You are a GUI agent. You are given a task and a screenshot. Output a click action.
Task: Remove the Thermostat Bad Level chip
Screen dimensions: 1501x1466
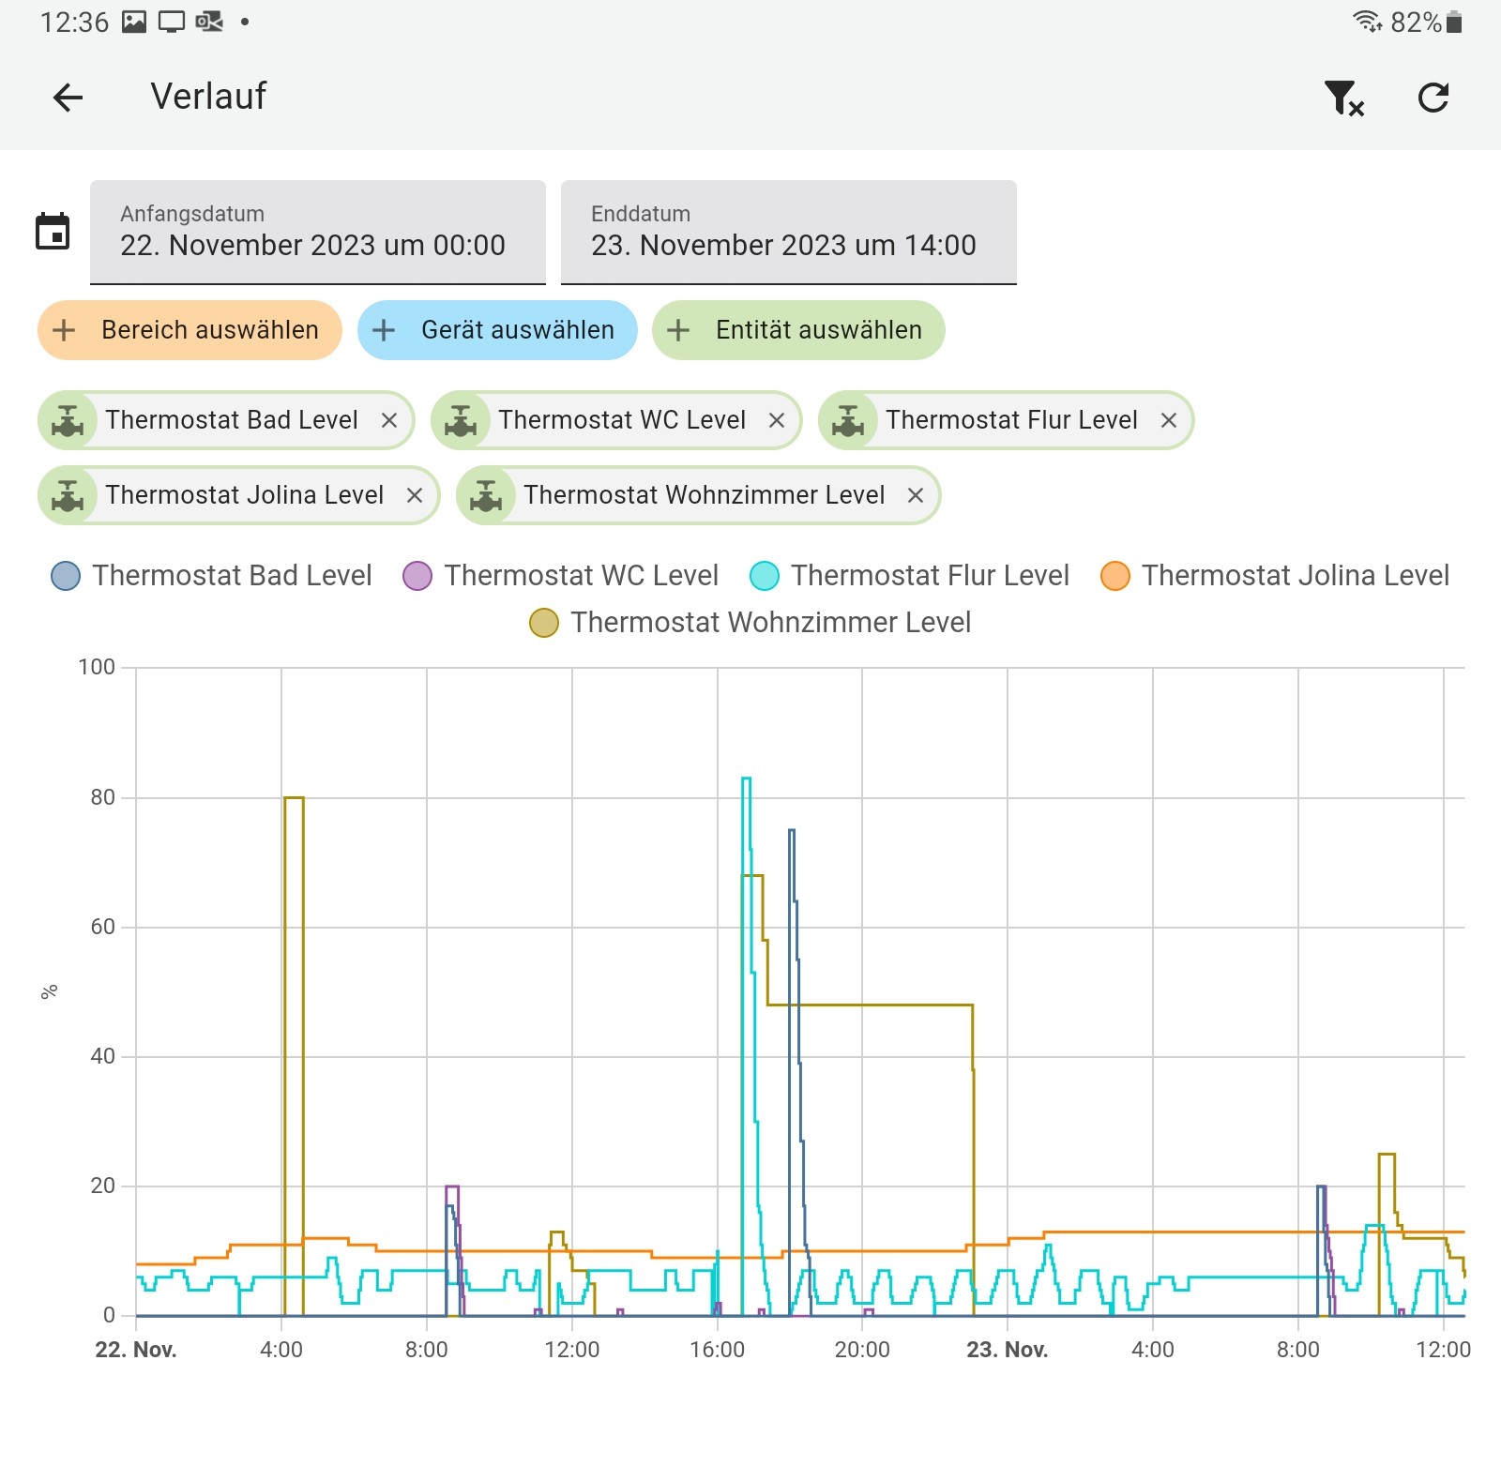coord(389,420)
